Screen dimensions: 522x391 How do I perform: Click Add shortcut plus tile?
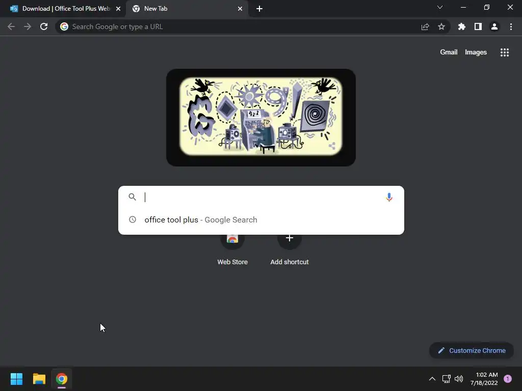[290, 238]
